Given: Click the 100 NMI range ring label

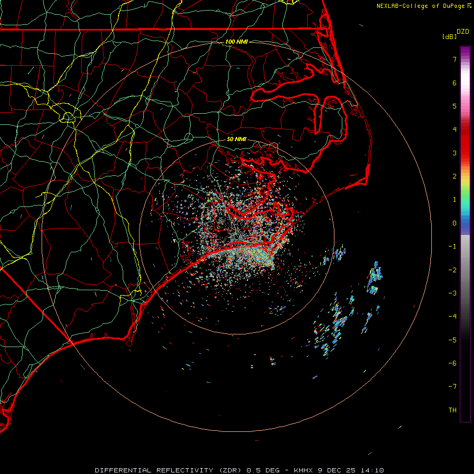Looking at the screenshot, I should tap(236, 42).
